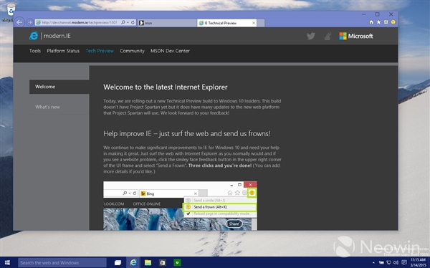Open the Recycle Bin desktop icon
Viewport: 430px width, 268px height.
(x=10, y=12)
